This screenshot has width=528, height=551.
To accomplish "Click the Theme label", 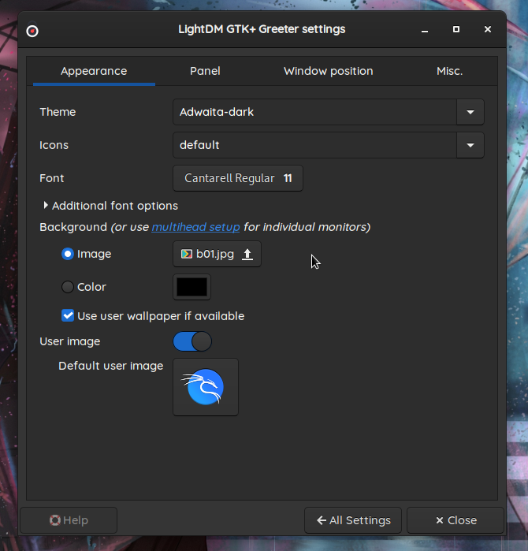I will (58, 112).
